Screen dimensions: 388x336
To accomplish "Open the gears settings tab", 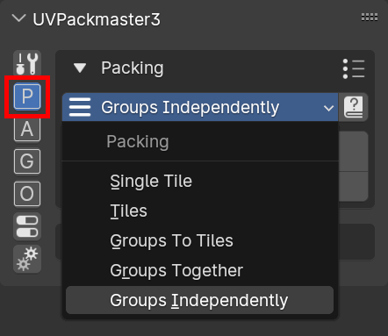I will [27, 259].
